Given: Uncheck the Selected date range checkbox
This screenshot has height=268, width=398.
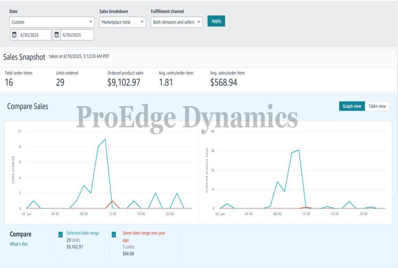Looking at the screenshot, I should [61, 234].
